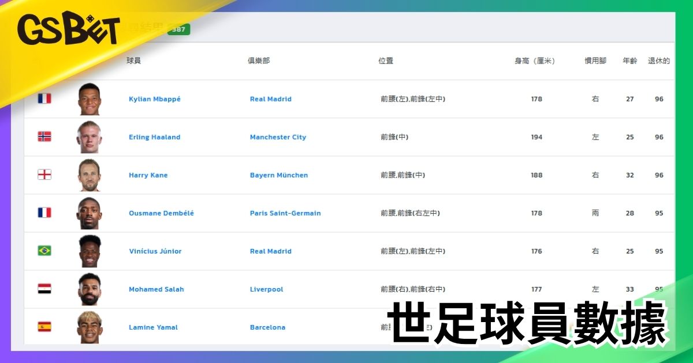
Task: Open the Manchester City club link
Action: [x=278, y=137]
